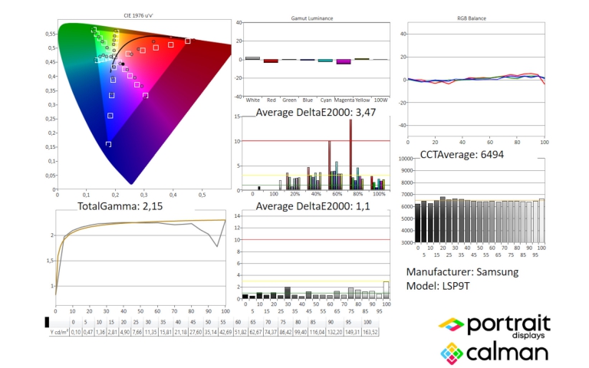Click the luminance cell '132,20'
Image resolution: width=589 pixels, height=368 pixels.
(x=334, y=332)
